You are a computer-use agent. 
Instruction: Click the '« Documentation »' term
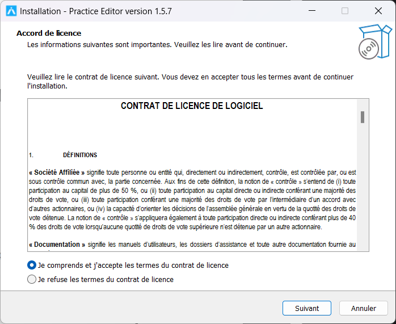[57, 245]
